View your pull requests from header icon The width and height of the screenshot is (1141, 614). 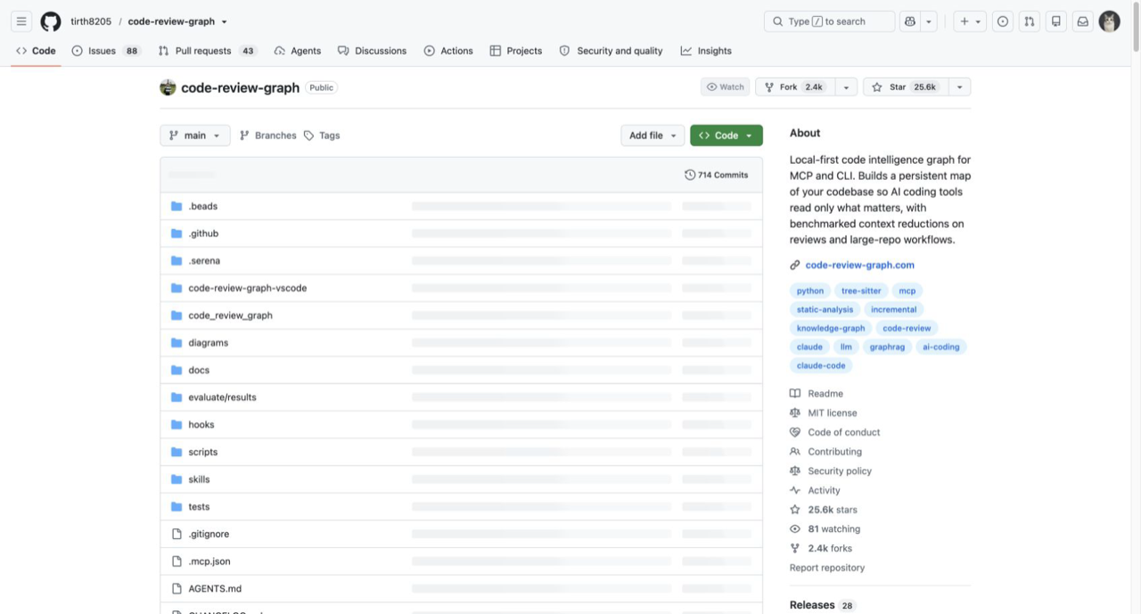[x=1030, y=21]
